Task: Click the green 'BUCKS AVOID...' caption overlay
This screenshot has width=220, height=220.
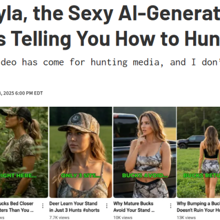Action: 145,175
